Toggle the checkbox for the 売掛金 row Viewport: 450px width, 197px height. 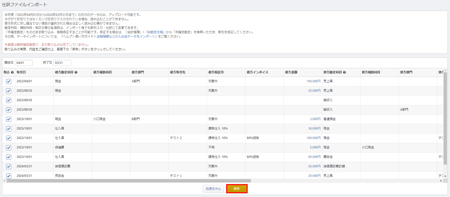point(9,176)
